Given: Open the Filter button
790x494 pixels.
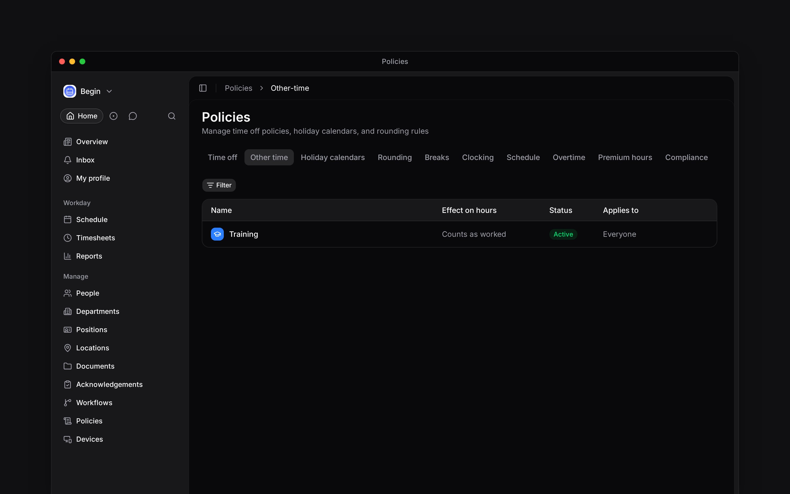Looking at the screenshot, I should coord(219,185).
